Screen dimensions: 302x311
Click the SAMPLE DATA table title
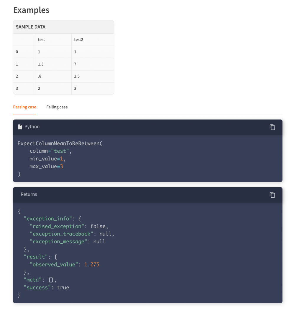click(x=31, y=27)
